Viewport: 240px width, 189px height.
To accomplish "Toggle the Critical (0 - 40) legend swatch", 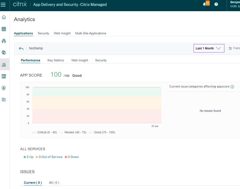I will click(x=34, y=132).
